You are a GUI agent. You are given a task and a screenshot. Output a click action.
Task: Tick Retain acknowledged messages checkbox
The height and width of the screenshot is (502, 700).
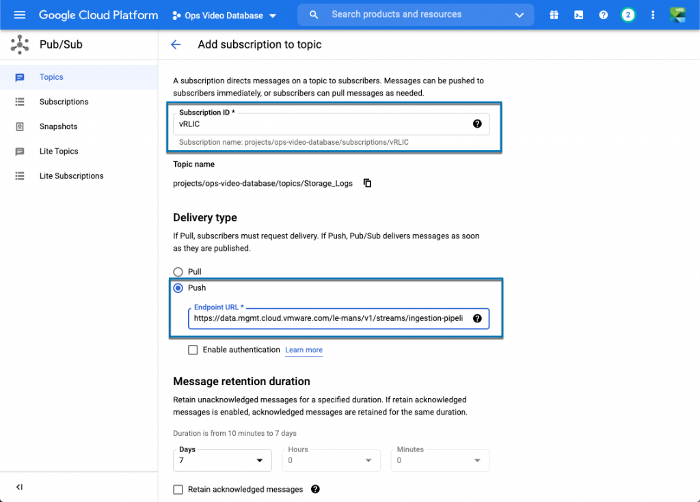pyautogui.click(x=178, y=489)
